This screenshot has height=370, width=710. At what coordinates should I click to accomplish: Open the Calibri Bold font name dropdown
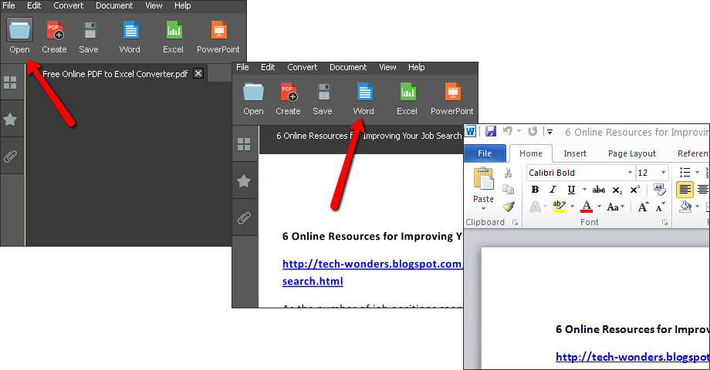click(x=630, y=173)
